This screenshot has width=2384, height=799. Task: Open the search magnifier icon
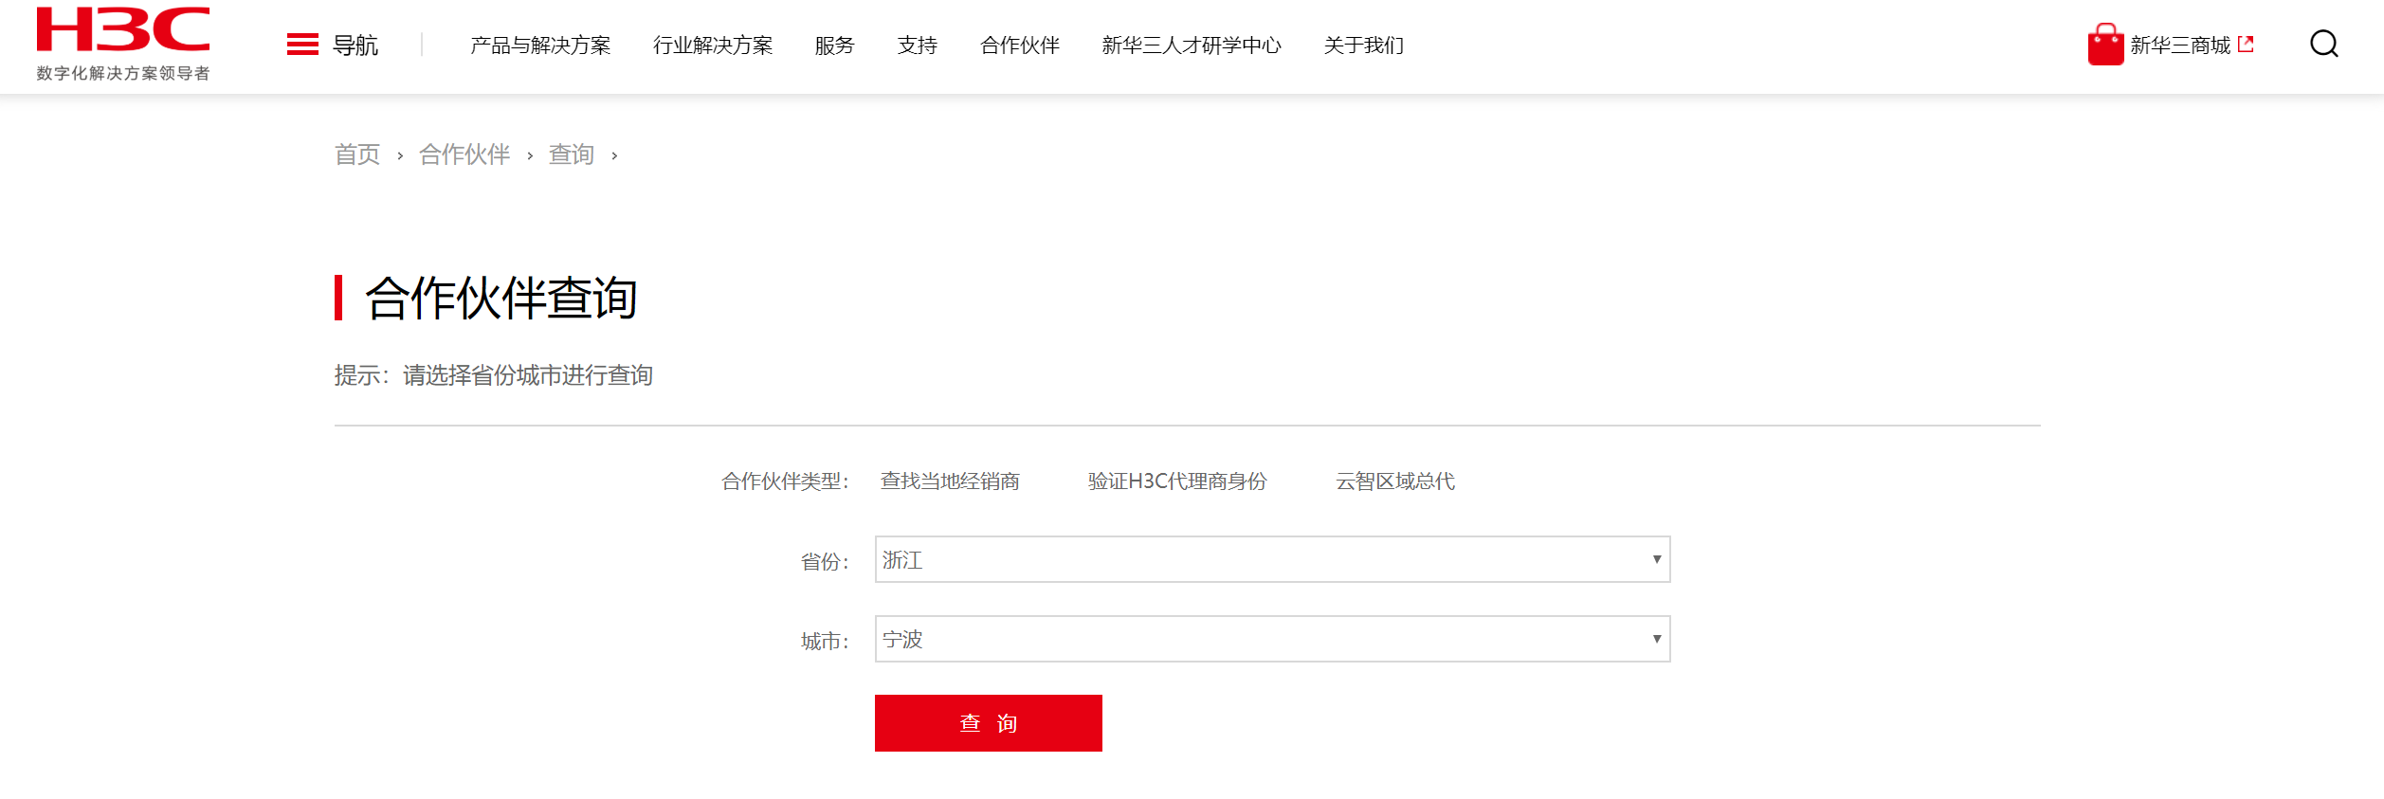pos(2323,45)
